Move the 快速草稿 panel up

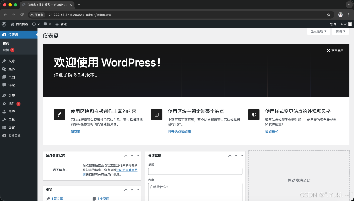230,156
